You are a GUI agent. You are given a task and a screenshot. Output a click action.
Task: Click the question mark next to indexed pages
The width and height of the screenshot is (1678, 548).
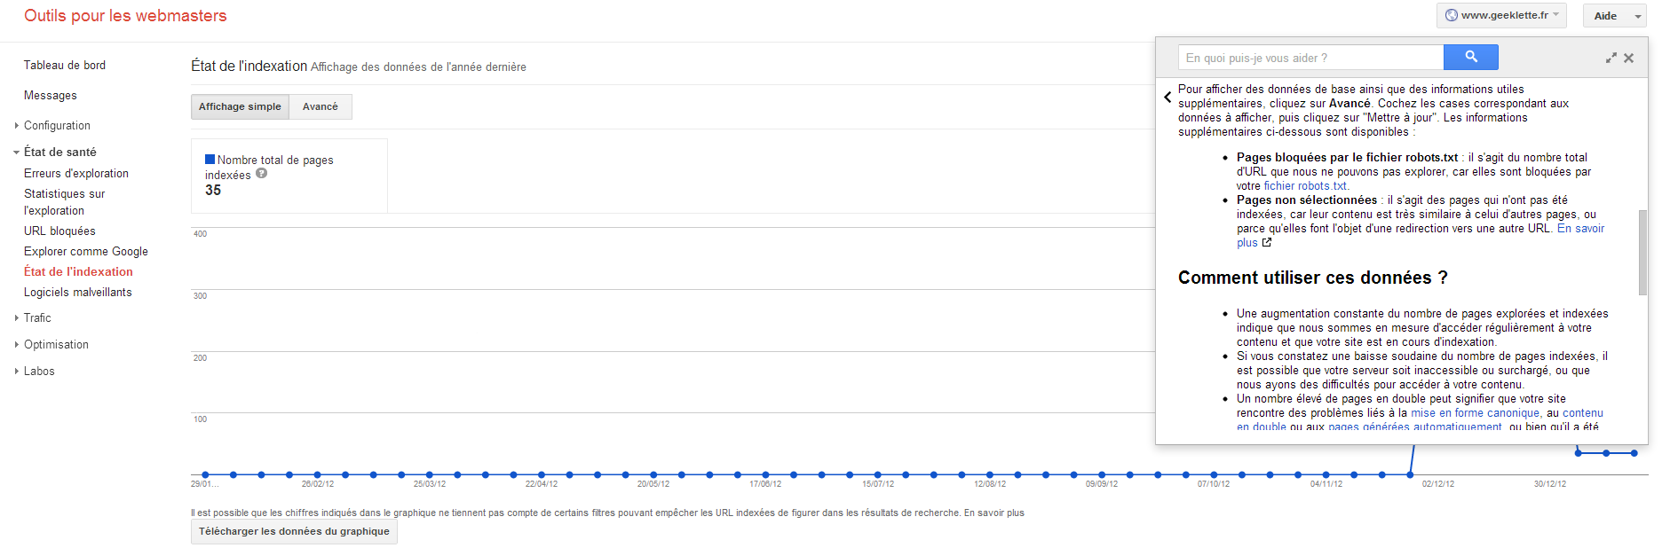(x=261, y=174)
